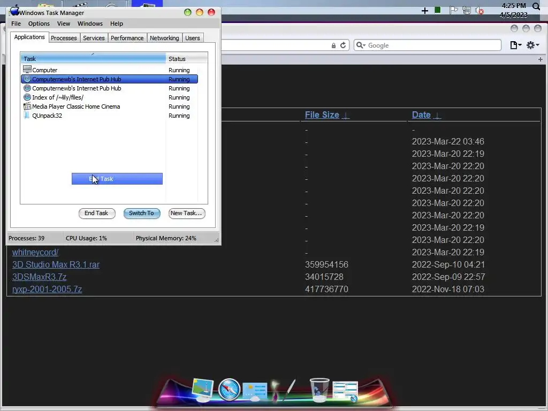Open the Recycle Bin icon in dock

[319, 390]
